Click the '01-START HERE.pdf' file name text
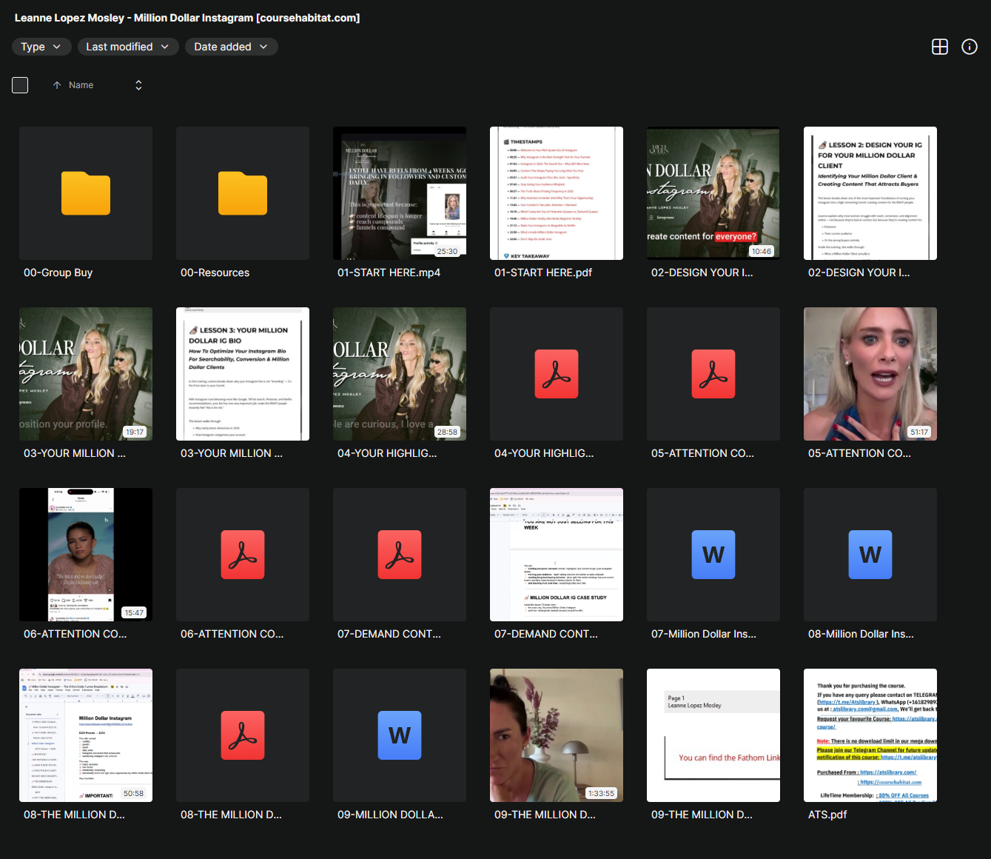 pos(543,273)
